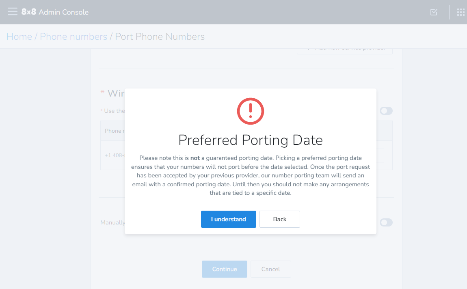This screenshot has width=467, height=289.
Task: Toggle the switch on the Manually row
Action: [386, 222]
